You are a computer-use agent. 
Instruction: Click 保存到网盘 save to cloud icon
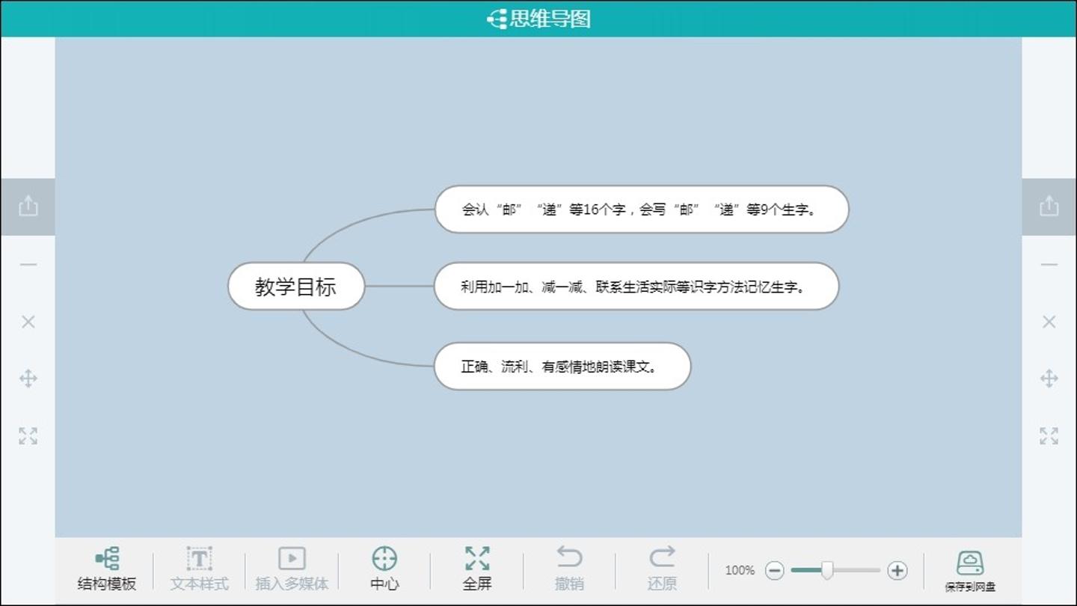pos(970,563)
